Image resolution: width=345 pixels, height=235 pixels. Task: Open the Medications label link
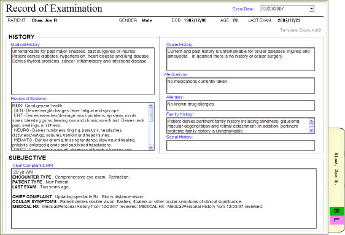176,74
